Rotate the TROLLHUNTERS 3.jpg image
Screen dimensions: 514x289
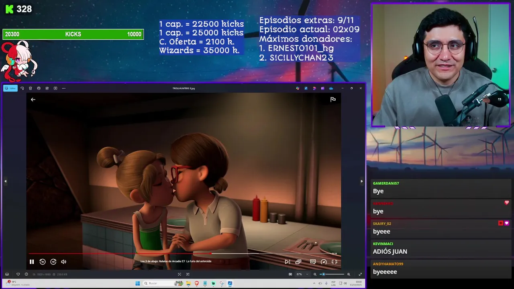click(x=22, y=88)
